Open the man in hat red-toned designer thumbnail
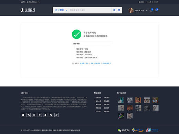 130,108
